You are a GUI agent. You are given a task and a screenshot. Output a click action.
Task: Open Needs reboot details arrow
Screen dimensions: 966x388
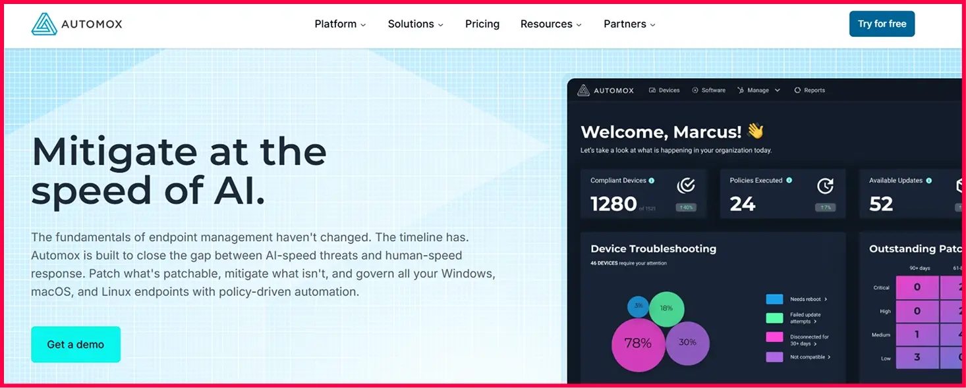(x=826, y=299)
